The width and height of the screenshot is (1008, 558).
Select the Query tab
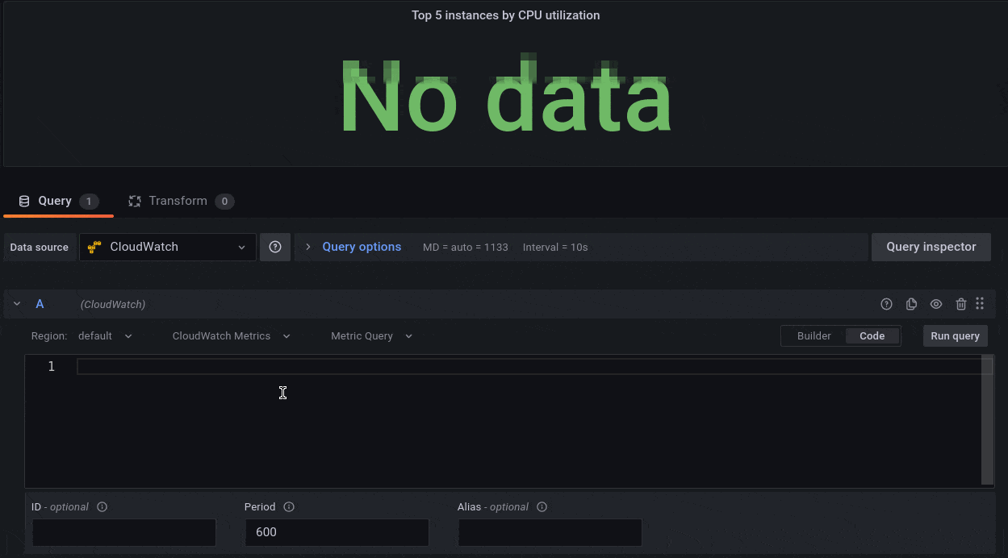click(x=53, y=201)
